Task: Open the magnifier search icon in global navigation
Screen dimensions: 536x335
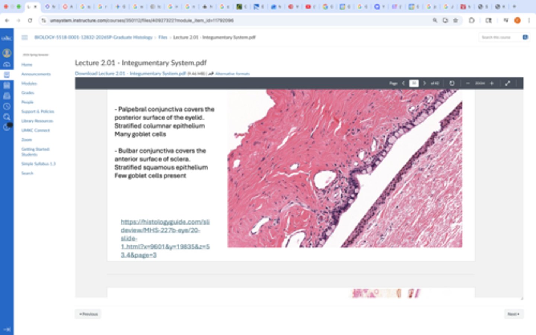Action: coord(7,117)
